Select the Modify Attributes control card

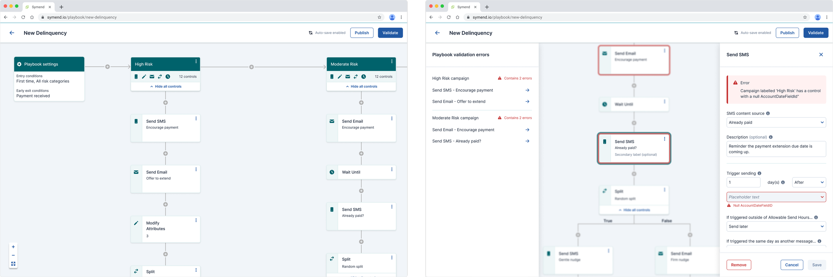pos(166,229)
